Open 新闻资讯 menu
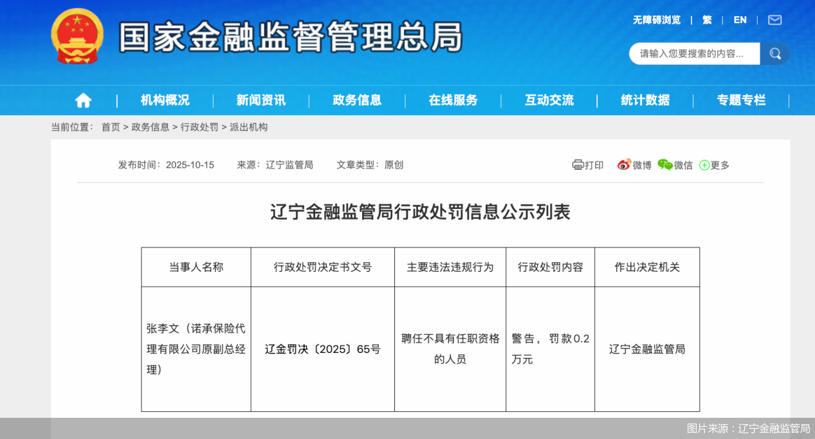This screenshot has width=815, height=439. (261, 100)
